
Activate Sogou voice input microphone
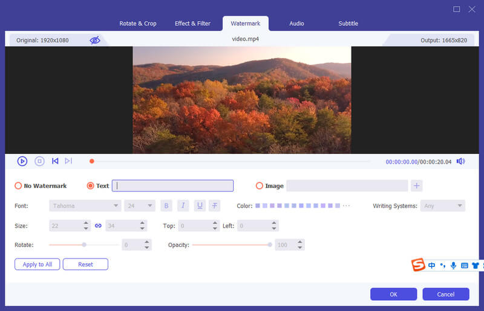point(453,265)
